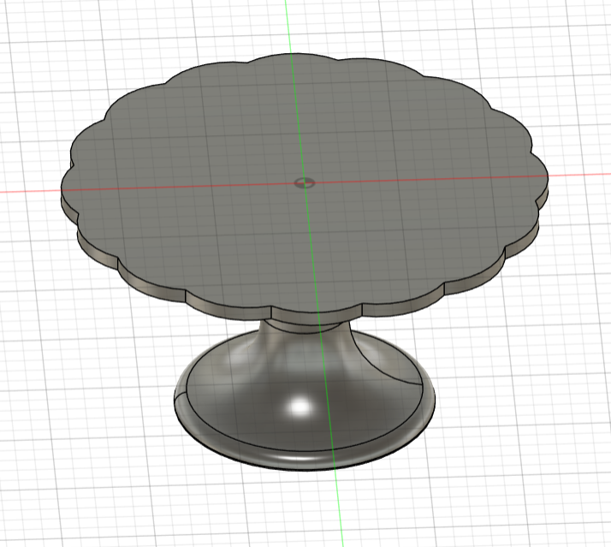Click the origin point at tabletop center
This screenshot has height=547, width=611.
(x=305, y=182)
